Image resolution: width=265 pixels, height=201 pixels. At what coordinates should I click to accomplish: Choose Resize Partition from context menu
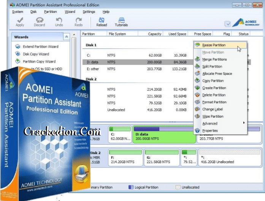point(220,45)
